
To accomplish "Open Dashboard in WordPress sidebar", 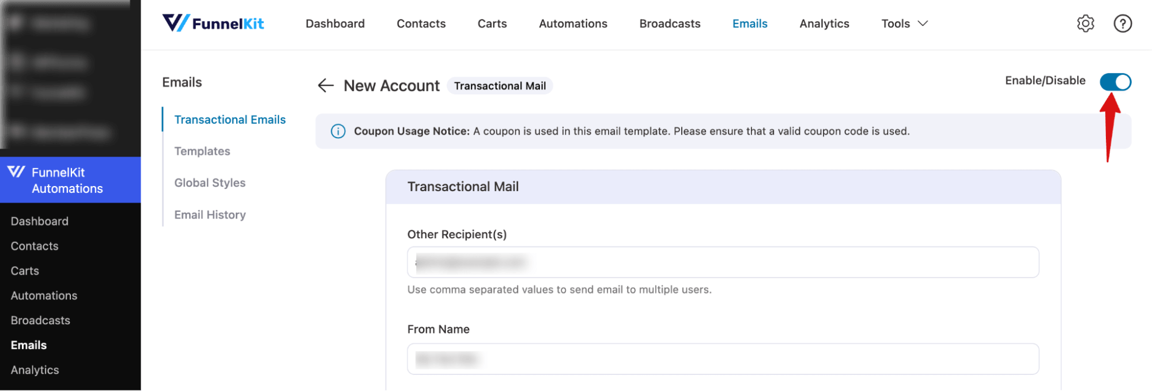I will tap(39, 221).
